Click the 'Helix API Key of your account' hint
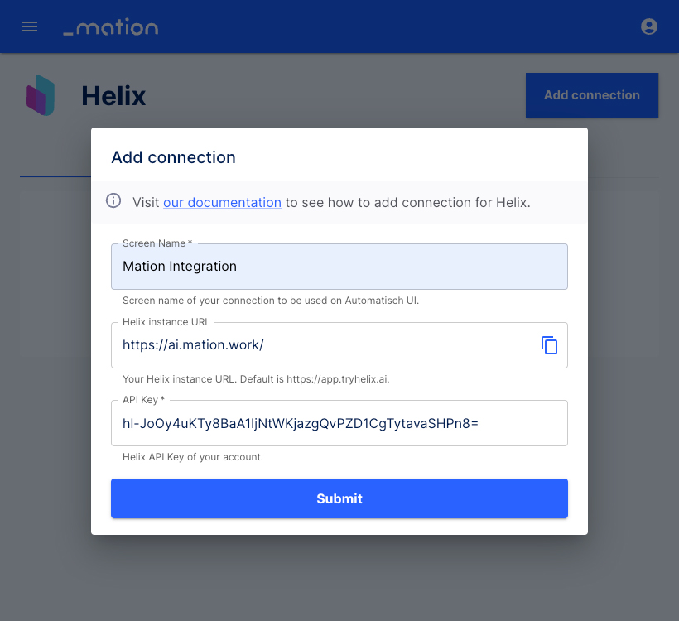The width and height of the screenshot is (679, 621). coord(193,457)
